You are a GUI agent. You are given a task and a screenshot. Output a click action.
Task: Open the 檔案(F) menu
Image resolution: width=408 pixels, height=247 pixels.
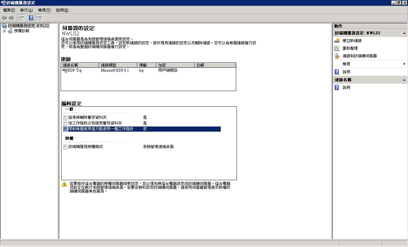[9, 10]
